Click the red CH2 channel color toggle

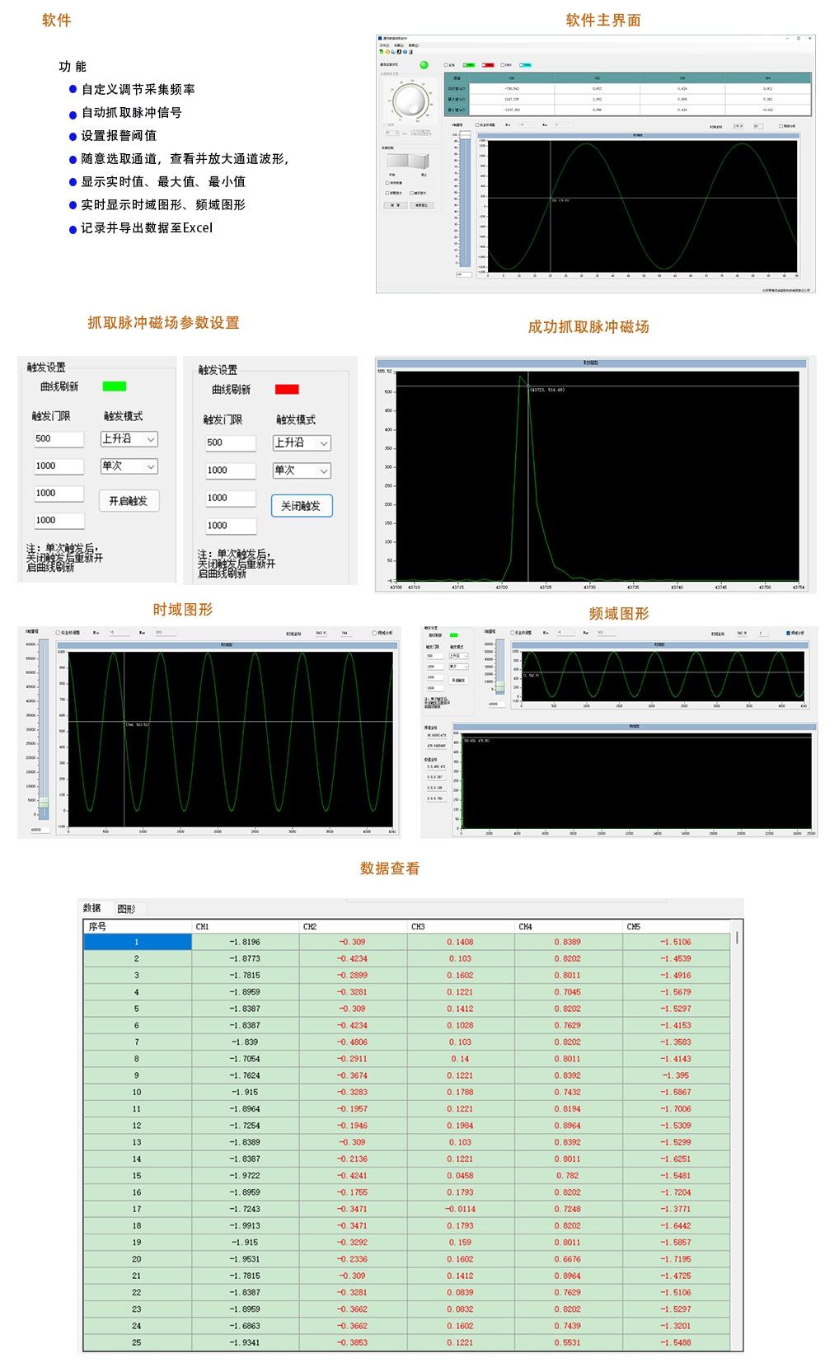(489, 64)
